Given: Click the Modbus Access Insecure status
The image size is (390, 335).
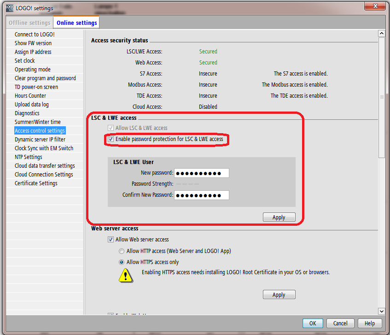Looking at the screenshot, I should [x=208, y=85].
